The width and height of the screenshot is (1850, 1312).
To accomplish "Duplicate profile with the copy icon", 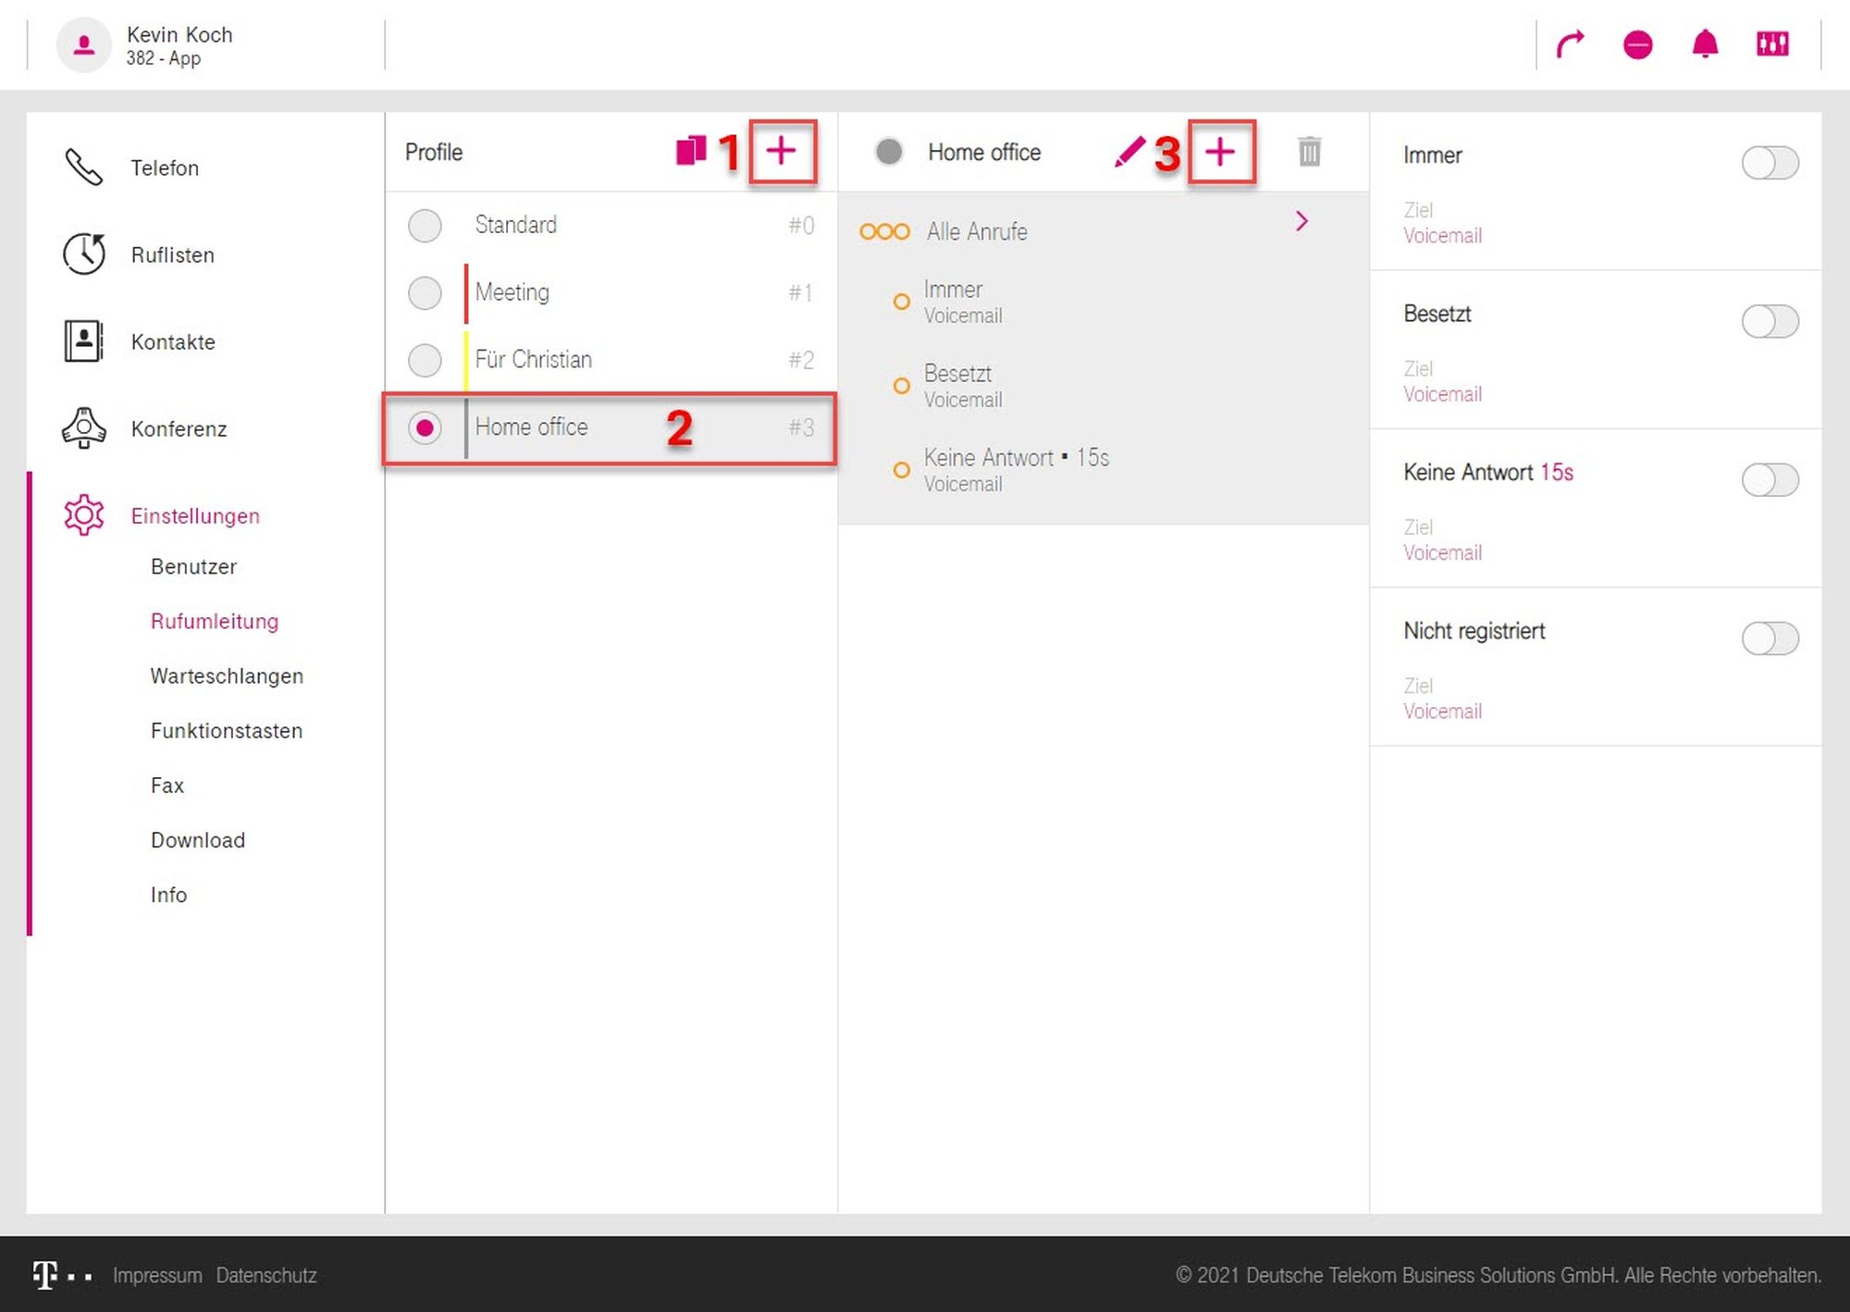I will [691, 151].
